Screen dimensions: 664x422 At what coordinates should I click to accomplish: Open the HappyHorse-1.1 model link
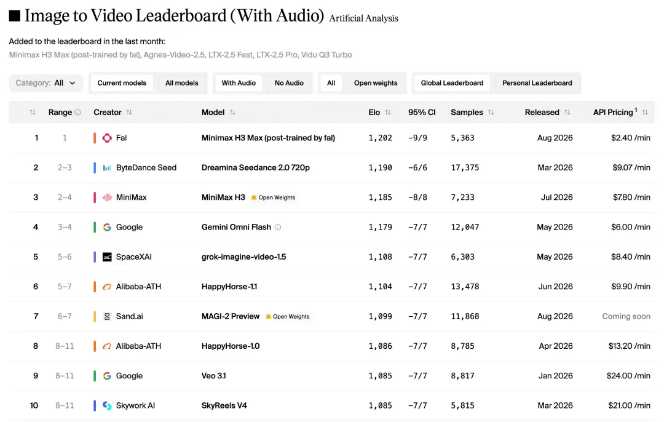point(229,287)
